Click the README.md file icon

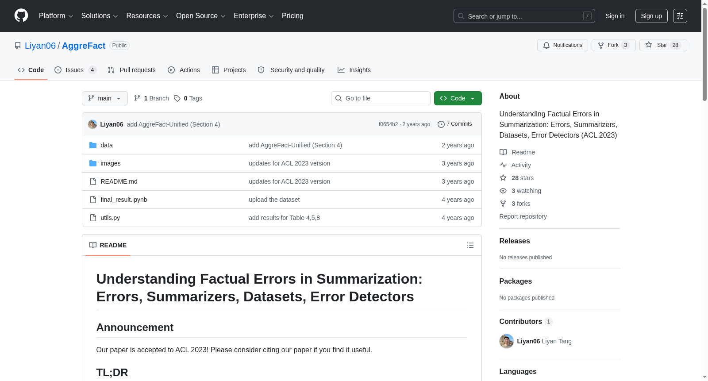coord(93,181)
